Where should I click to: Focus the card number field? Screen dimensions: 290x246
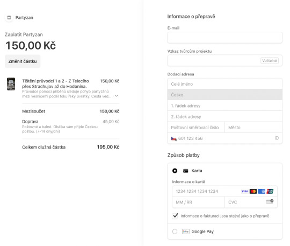tap(224, 191)
